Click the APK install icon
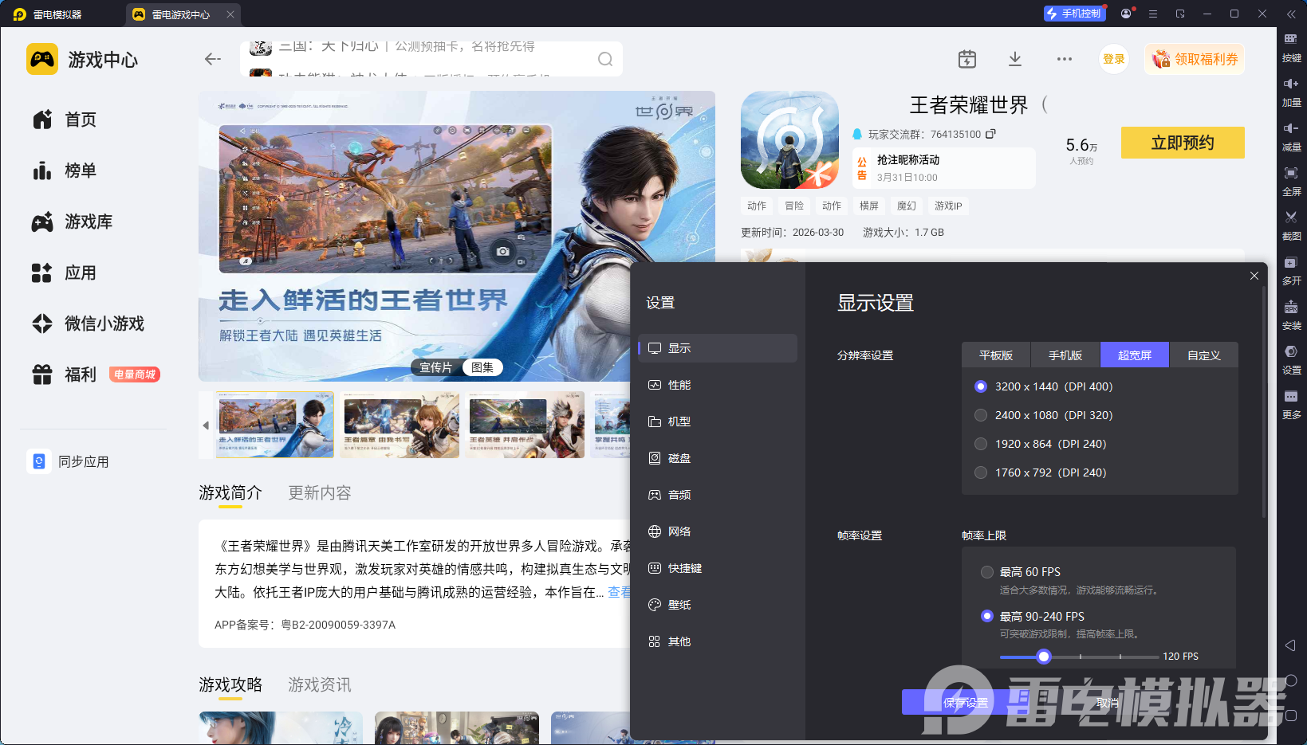The height and width of the screenshot is (745, 1307). pyautogui.click(x=1291, y=307)
